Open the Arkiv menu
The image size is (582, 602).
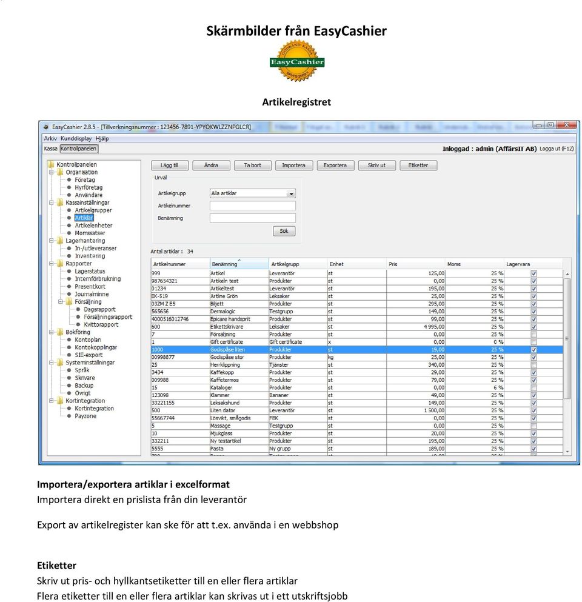click(50, 139)
